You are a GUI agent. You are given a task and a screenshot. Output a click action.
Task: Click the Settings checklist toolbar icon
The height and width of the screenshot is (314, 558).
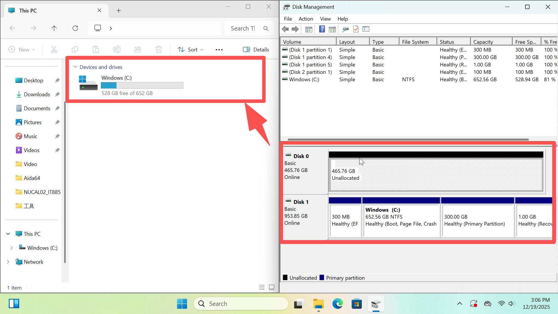(366, 29)
